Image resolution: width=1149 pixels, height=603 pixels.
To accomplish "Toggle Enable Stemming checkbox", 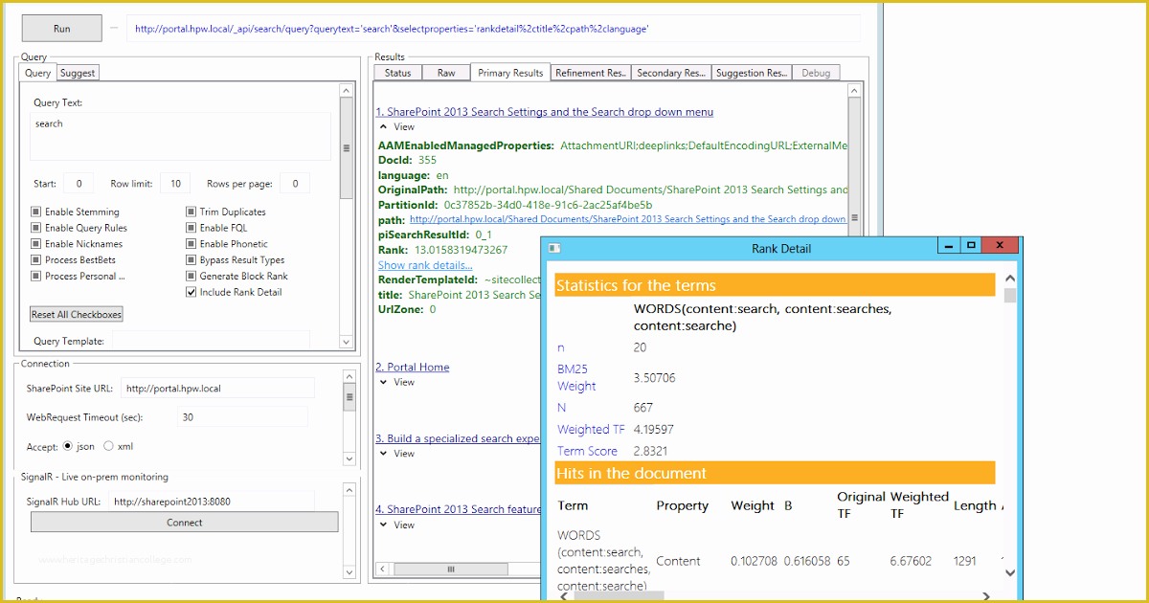I will click(x=36, y=212).
